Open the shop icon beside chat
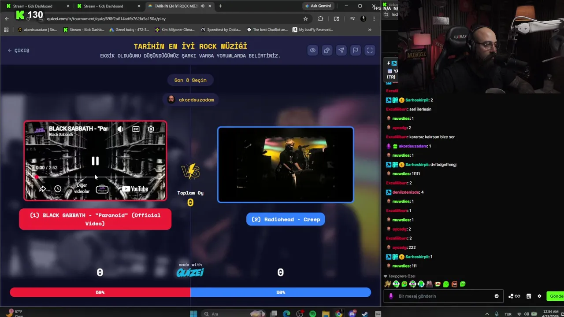 tap(529, 296)
